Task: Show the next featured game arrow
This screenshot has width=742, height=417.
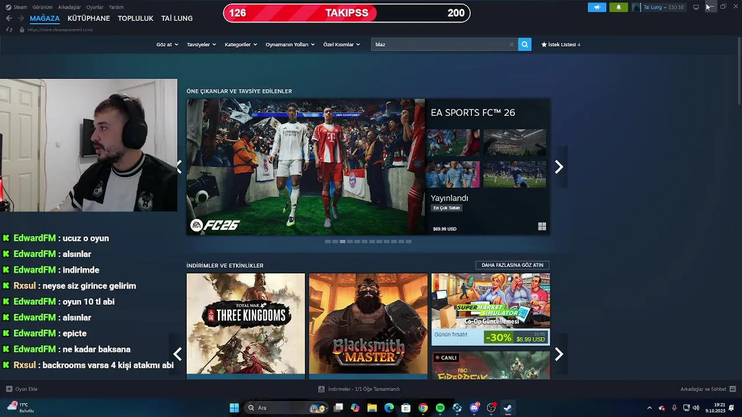Action: (559, 167)
